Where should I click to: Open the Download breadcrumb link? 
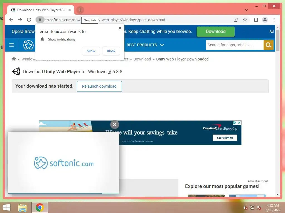[142, 59]
